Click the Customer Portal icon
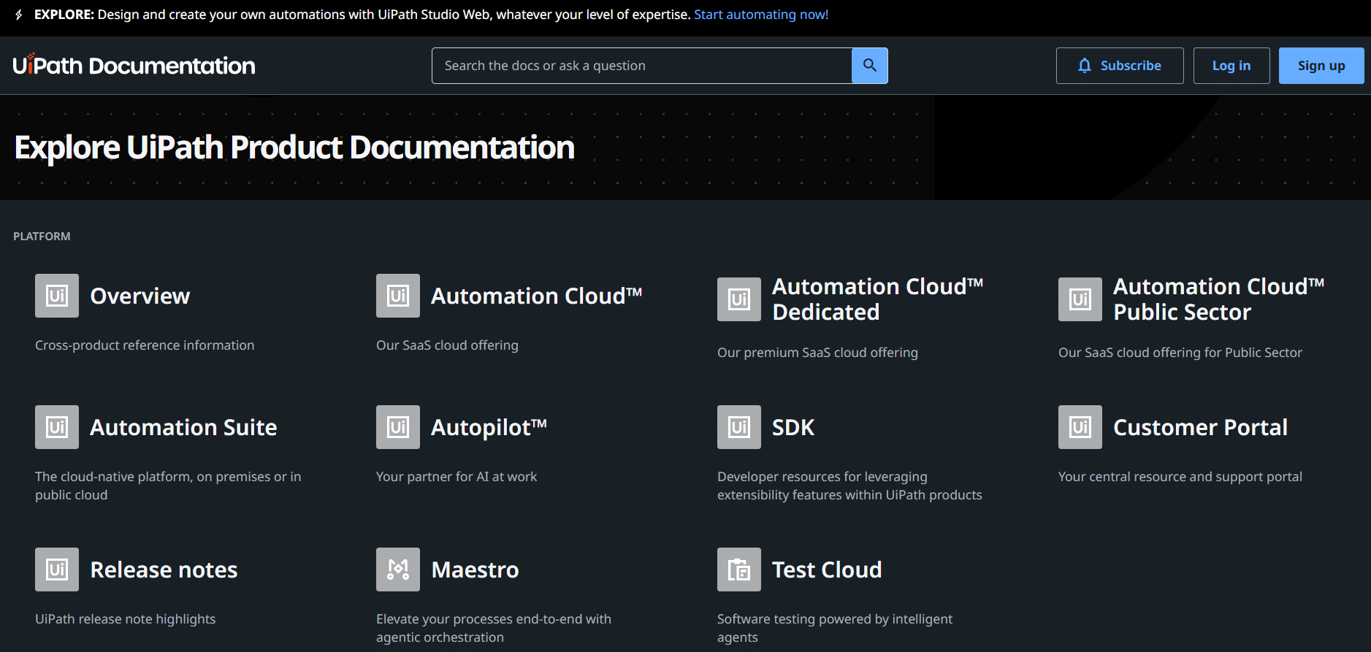 click(x=1080, y=427)
